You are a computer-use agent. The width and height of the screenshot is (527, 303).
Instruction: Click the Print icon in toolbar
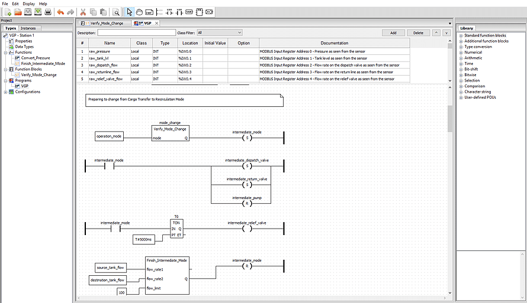click(48, 12)
